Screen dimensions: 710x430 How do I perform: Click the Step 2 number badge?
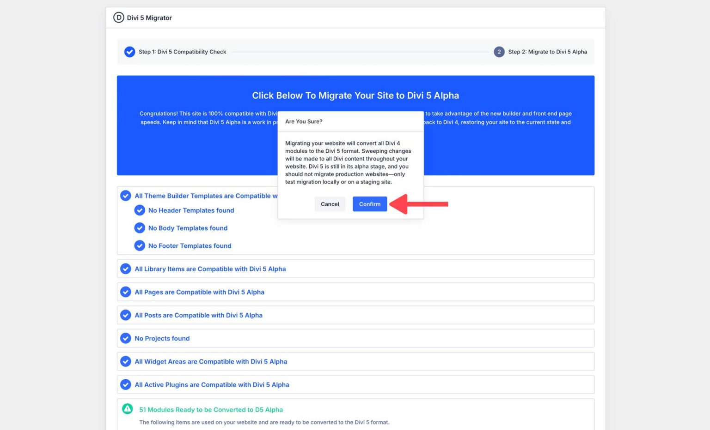(x=499, y=52)
